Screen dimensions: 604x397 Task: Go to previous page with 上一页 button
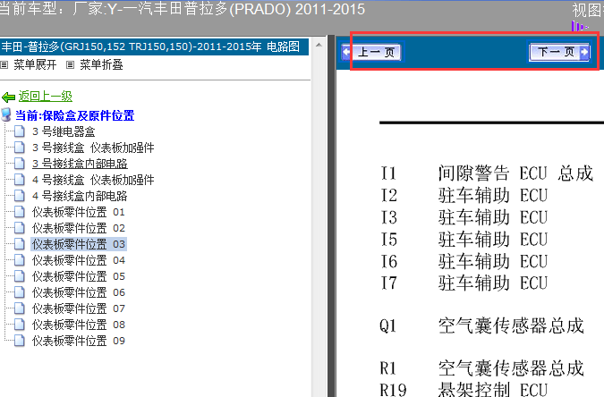371,52
